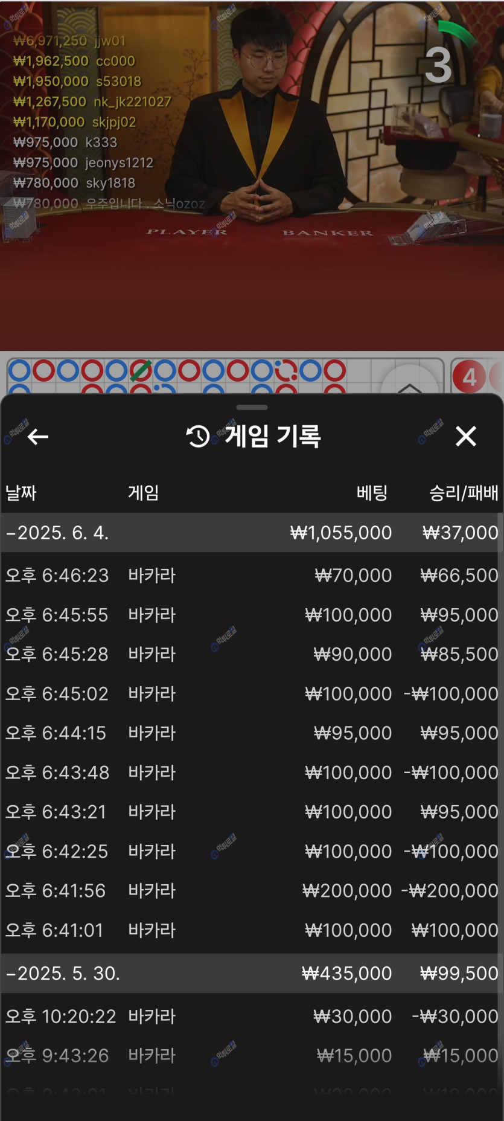This screenshot has height=1121, width=504.
Task: Click the 날짜 column header
Action: pos(21,493)
